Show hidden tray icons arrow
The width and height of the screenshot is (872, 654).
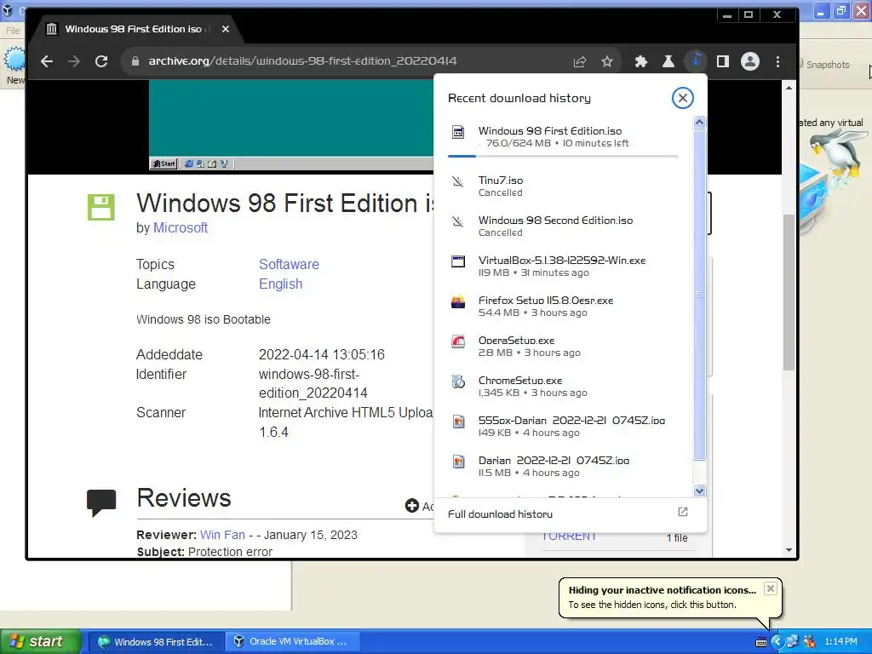(777, 642)
